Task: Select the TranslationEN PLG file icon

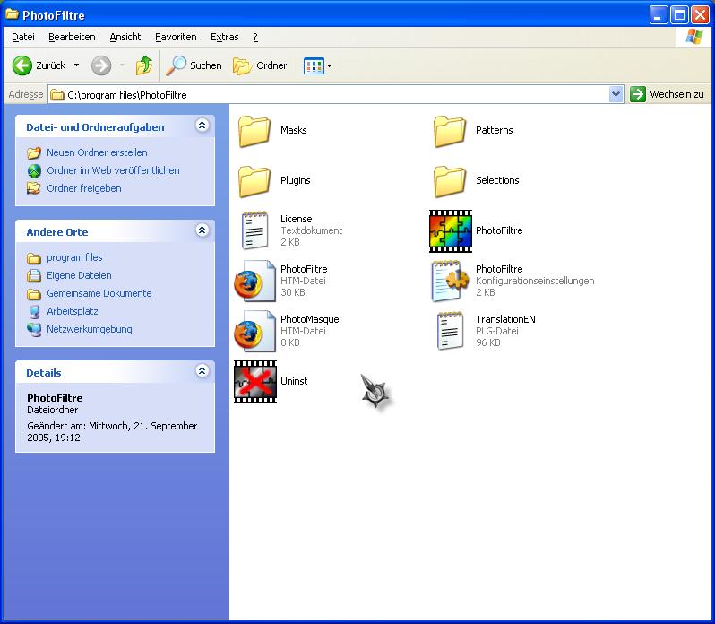Action: (450, 331)
